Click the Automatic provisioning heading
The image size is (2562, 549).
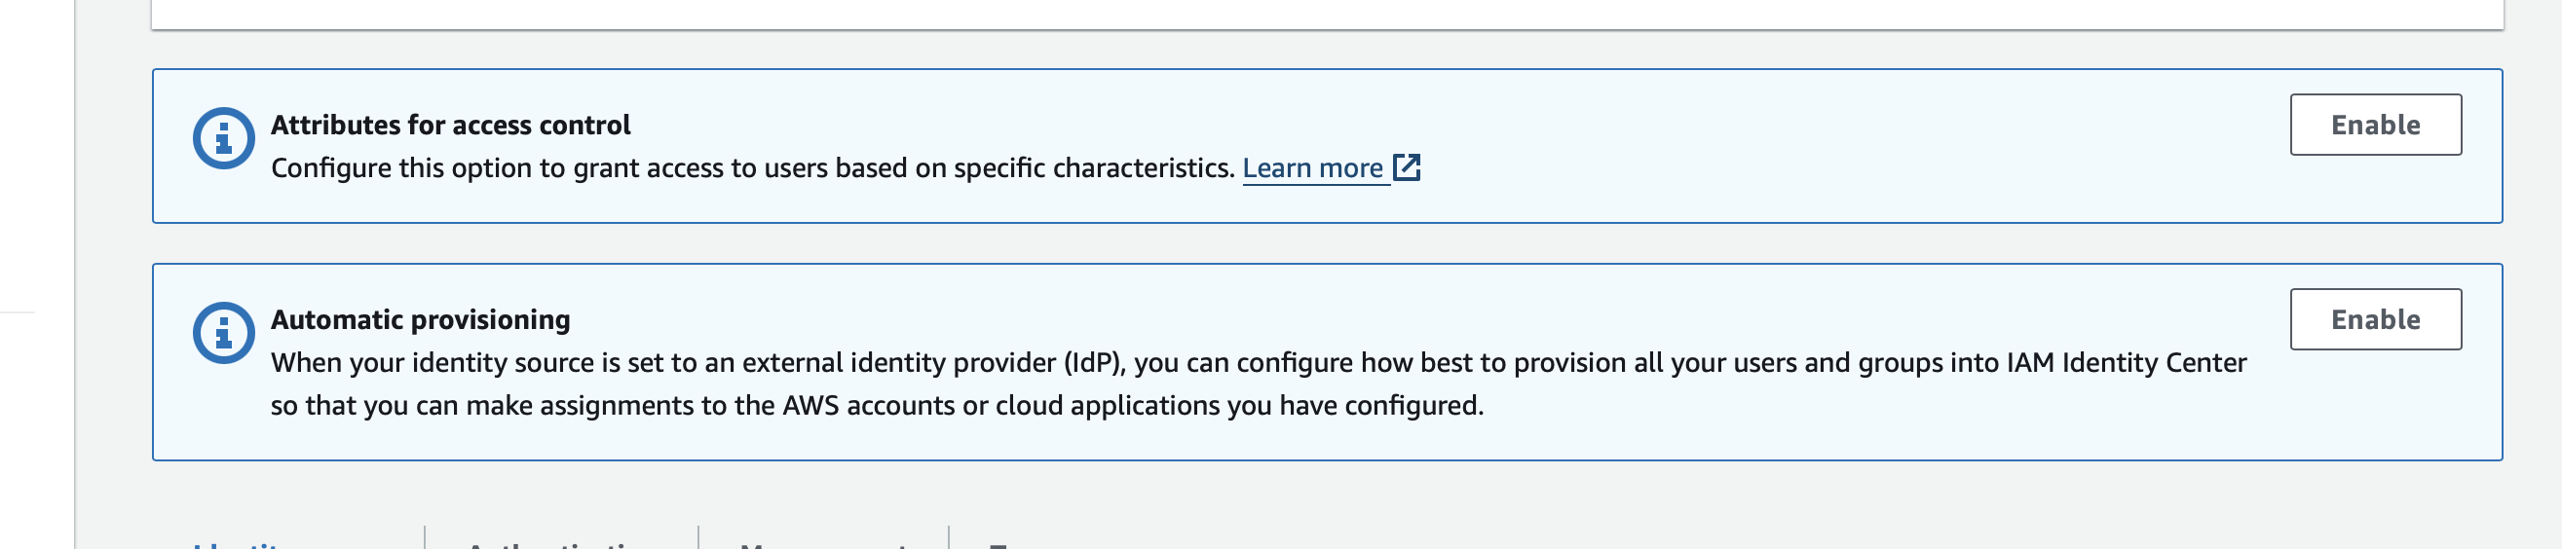pyautogui.click(x=420, y=320)
